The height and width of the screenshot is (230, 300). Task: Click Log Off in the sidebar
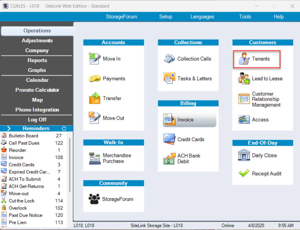(x=37, y=120)
